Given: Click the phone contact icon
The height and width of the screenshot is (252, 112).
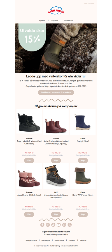Looking at the screenshot, I should tap(69, 225).
